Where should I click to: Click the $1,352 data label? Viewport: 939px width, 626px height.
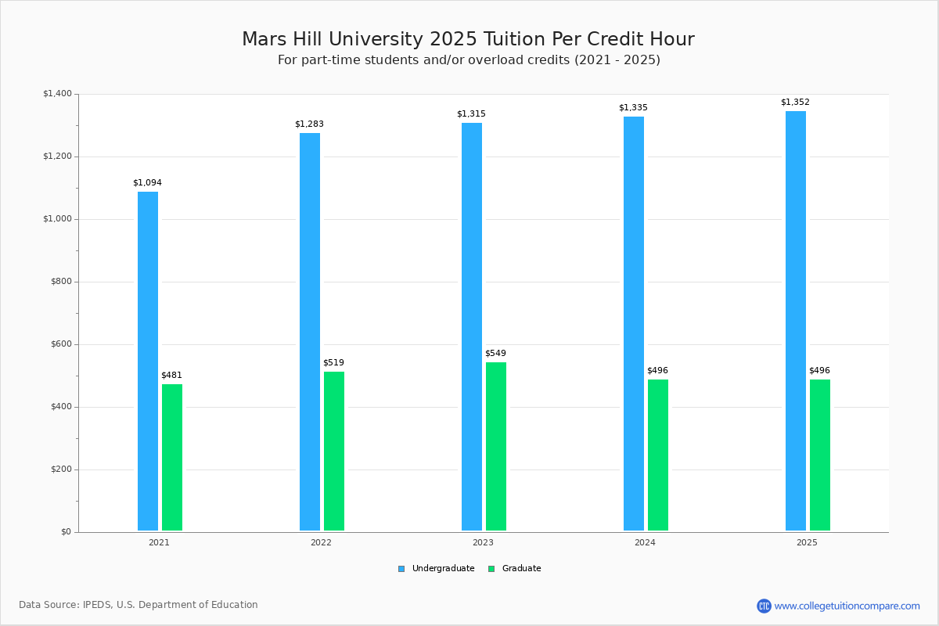pos(794,101)
